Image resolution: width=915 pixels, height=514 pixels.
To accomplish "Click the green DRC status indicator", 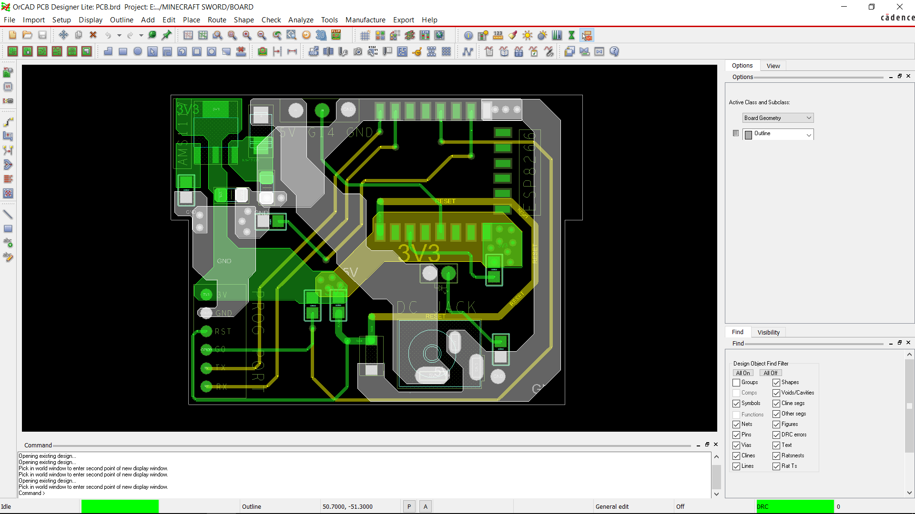I will 795,507.
